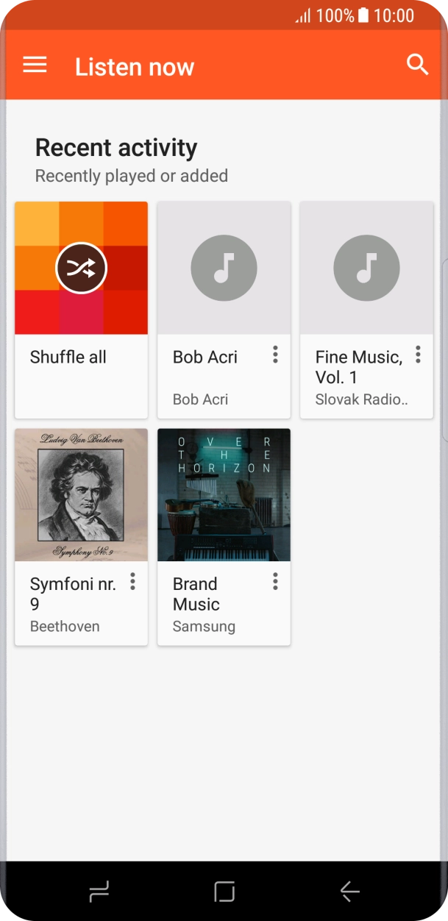The image size is (448, 921).
Task: Tap the Slovak Radio artist name
Action: coord(361,399)
